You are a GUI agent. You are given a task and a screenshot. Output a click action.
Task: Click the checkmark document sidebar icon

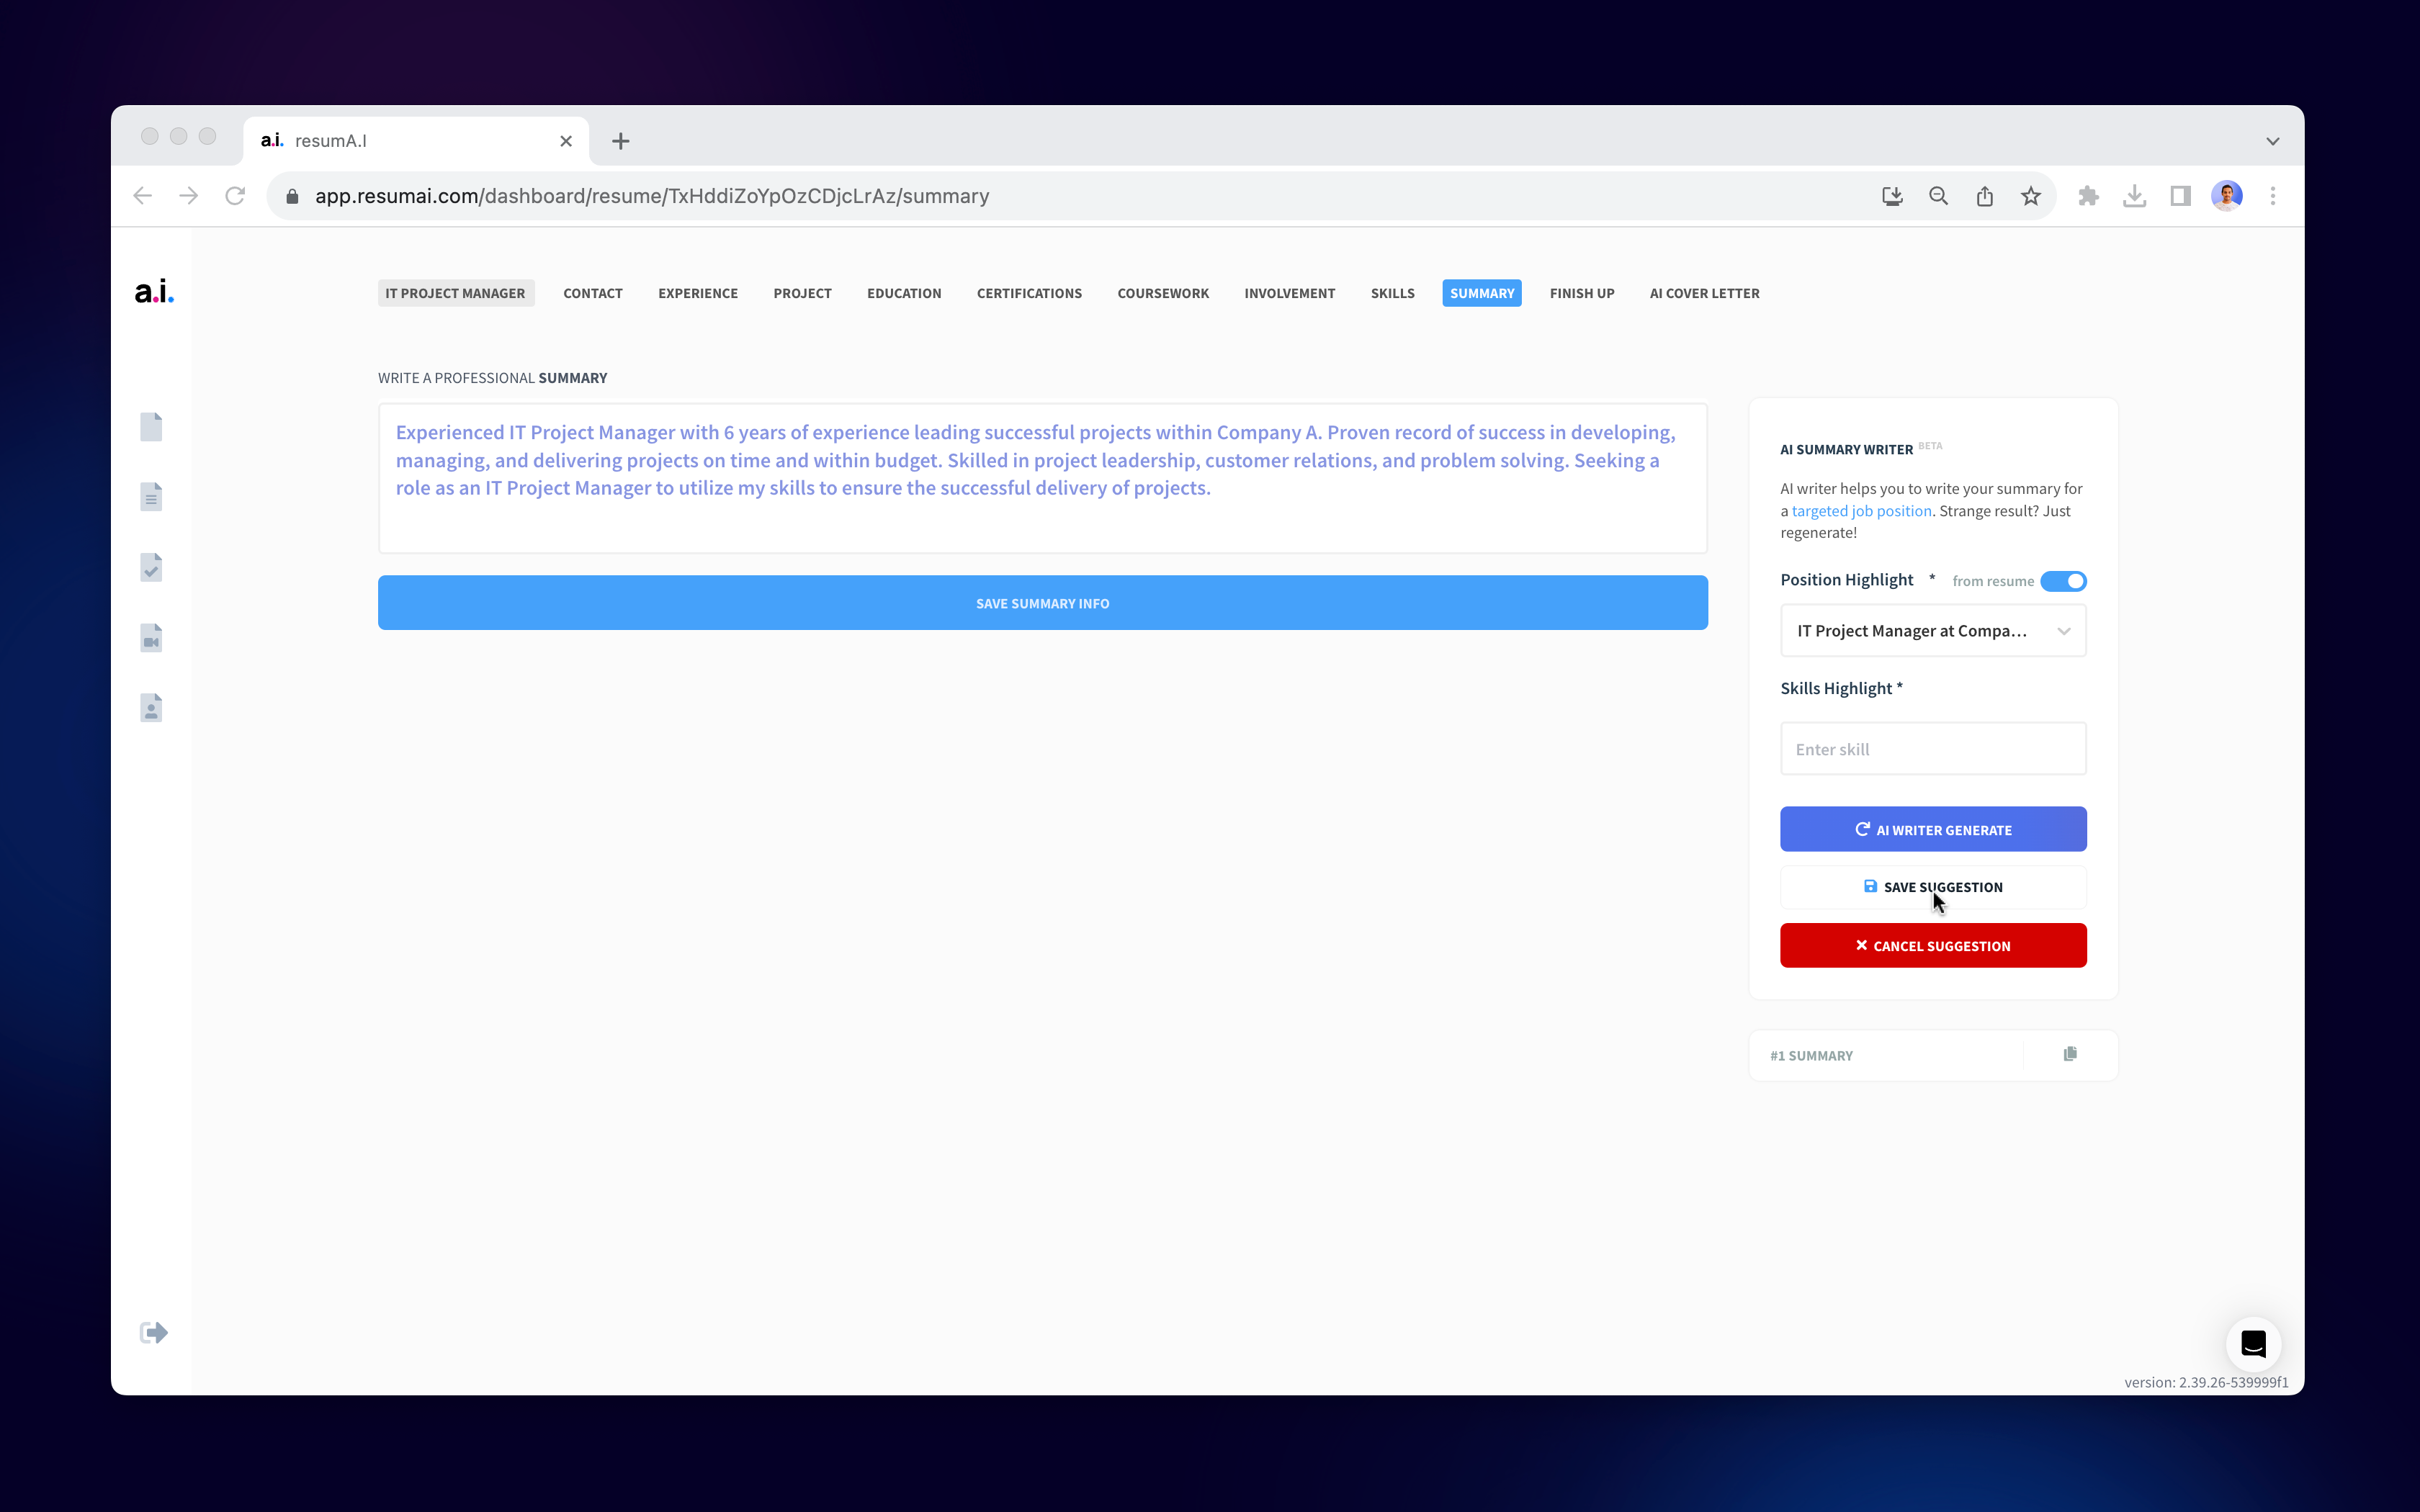click(151, 568)
